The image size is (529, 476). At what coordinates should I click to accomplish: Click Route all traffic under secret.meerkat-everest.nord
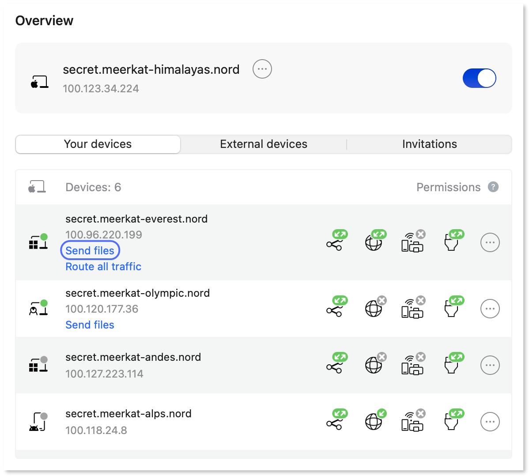click(103, 266)
